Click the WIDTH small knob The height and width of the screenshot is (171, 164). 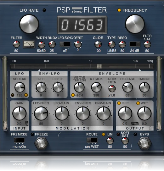point(42,45)
